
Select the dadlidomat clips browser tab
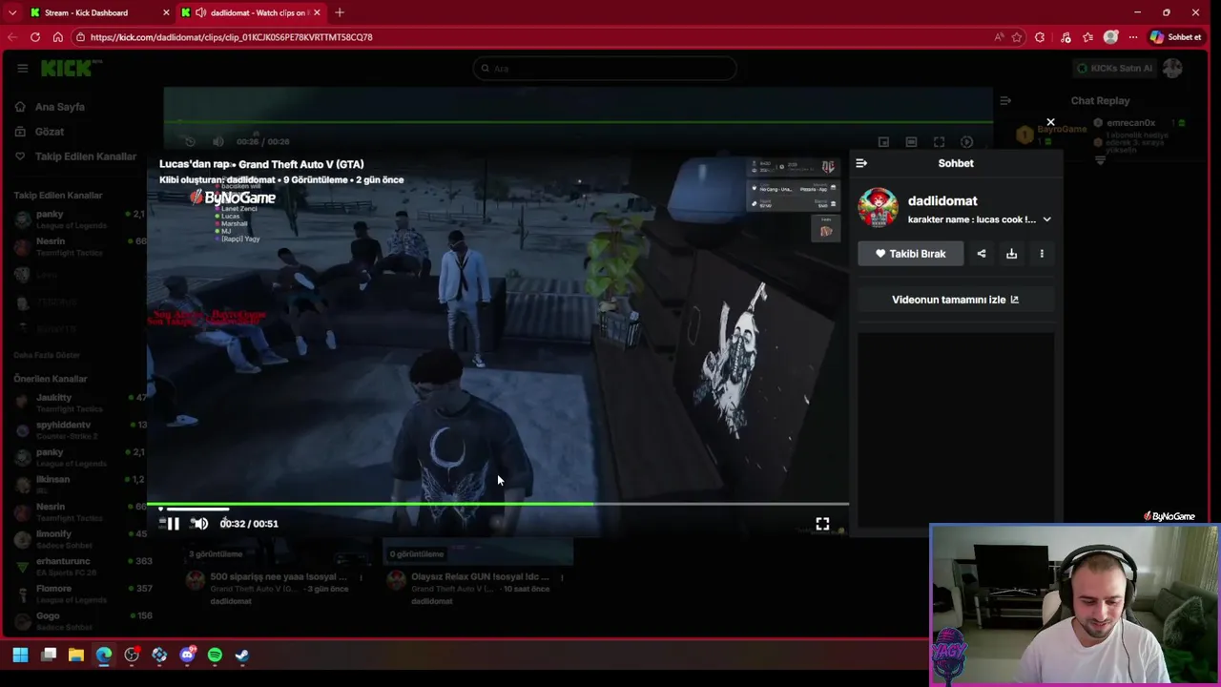[250, 12]
